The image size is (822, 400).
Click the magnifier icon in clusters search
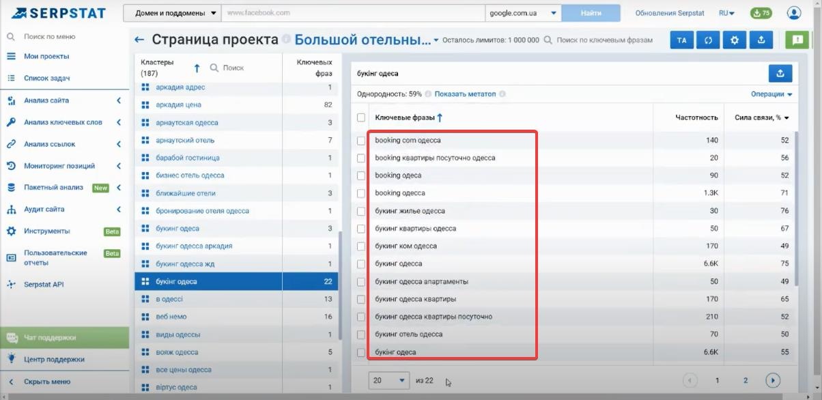point(214,68)
